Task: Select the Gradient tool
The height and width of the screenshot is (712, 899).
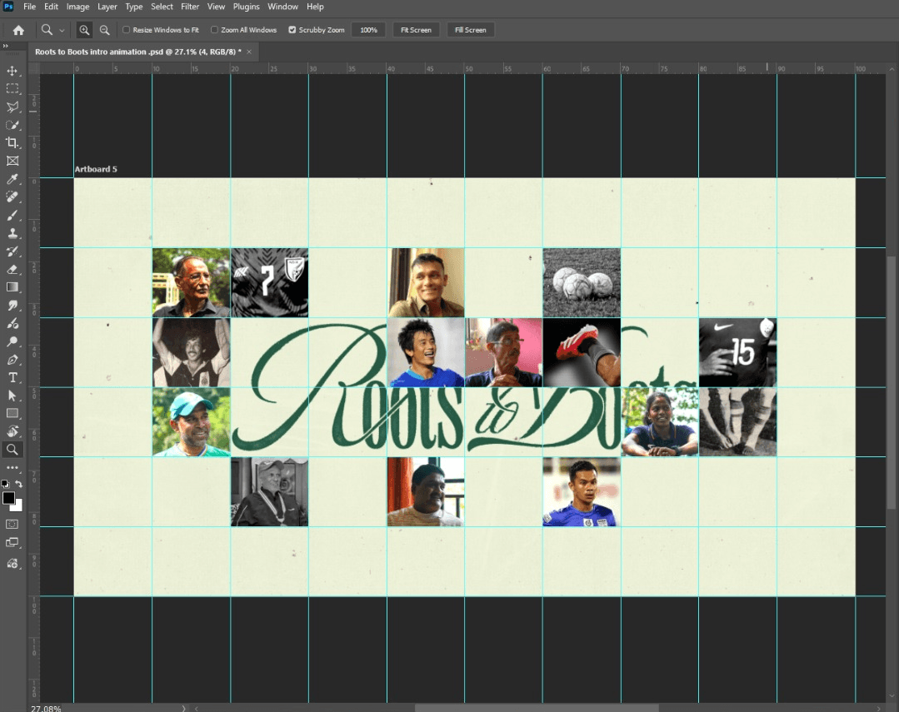Action: [x=12, y=287]
